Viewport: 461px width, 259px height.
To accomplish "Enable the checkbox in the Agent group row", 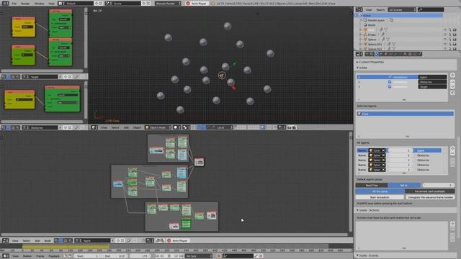I will click(390, 77).
